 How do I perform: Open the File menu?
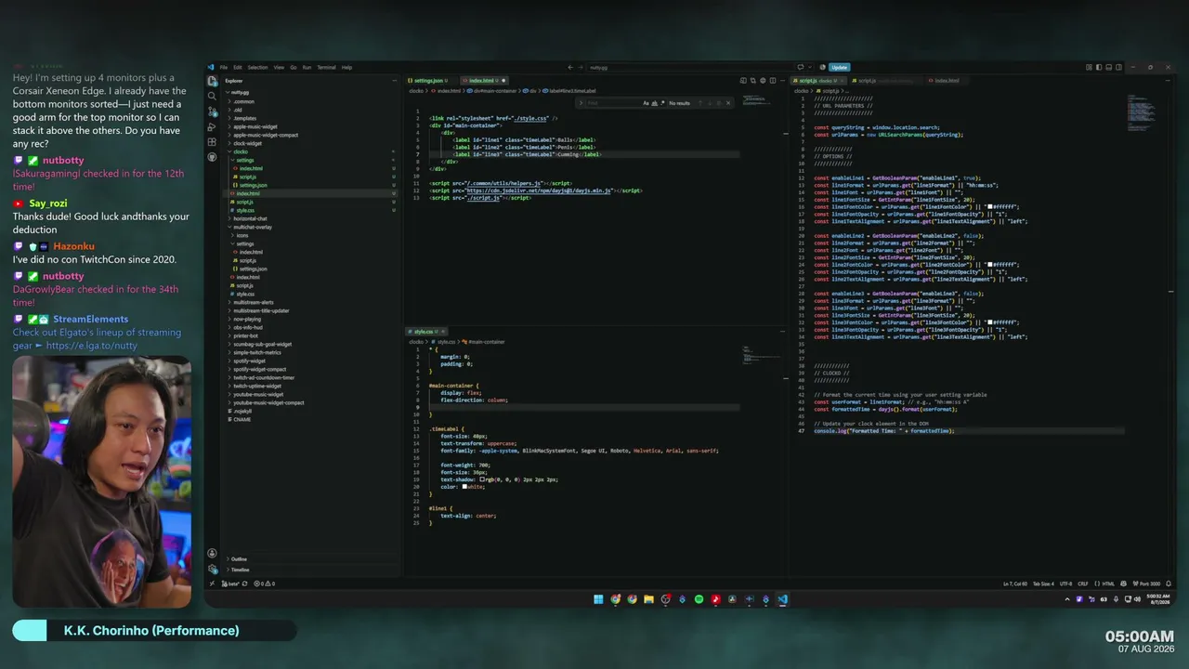coord(224,67)
